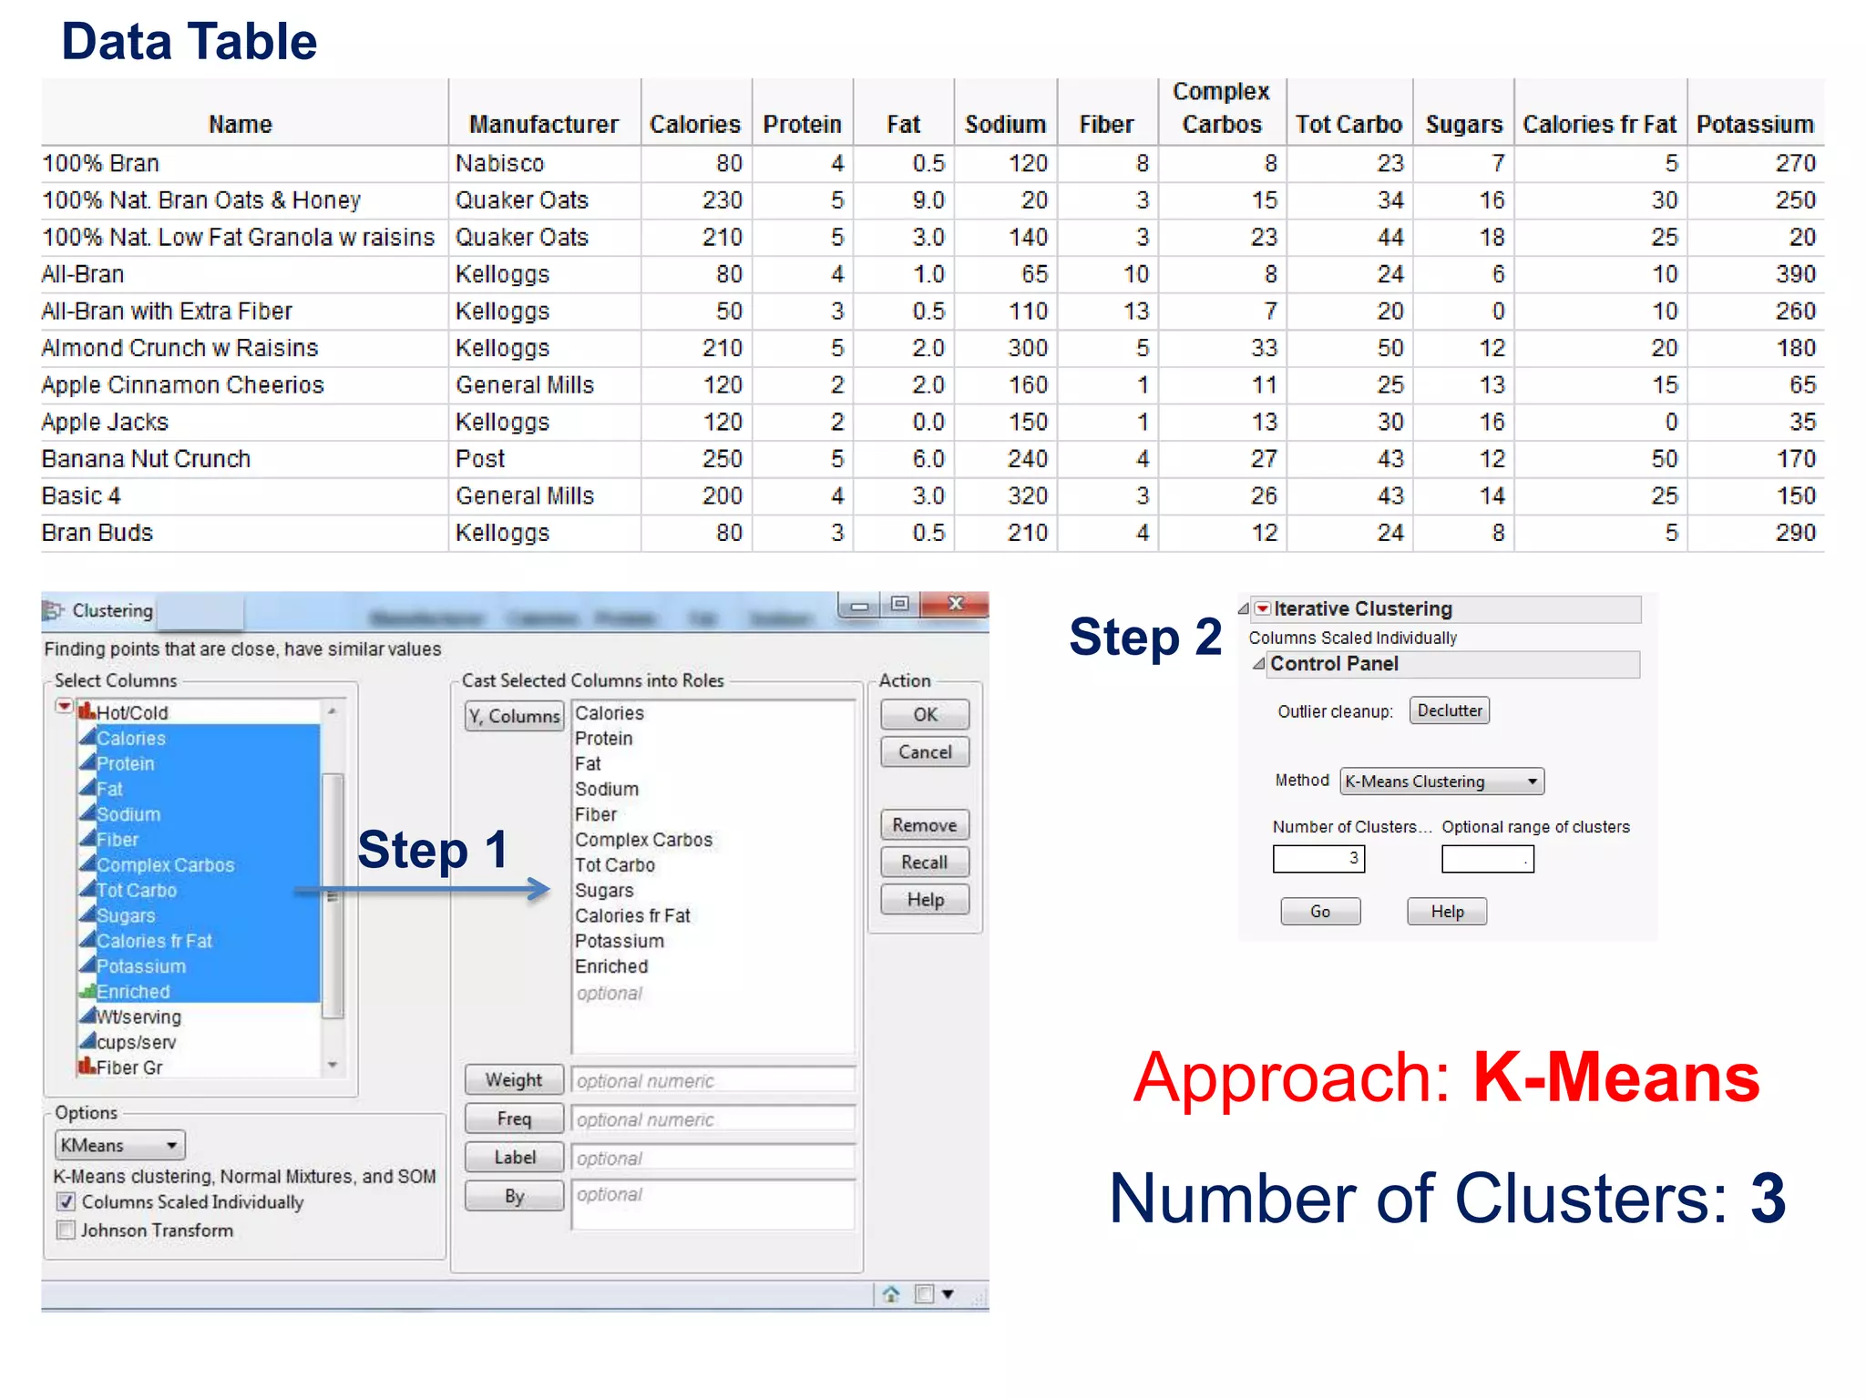The image size is (1866, 1399).
Task: Click the Label optional field
Action: 713,1159
